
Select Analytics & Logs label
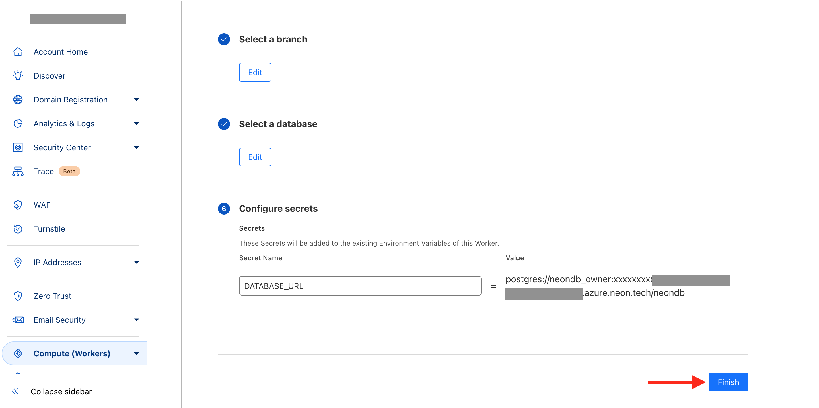tap(64, 123)
